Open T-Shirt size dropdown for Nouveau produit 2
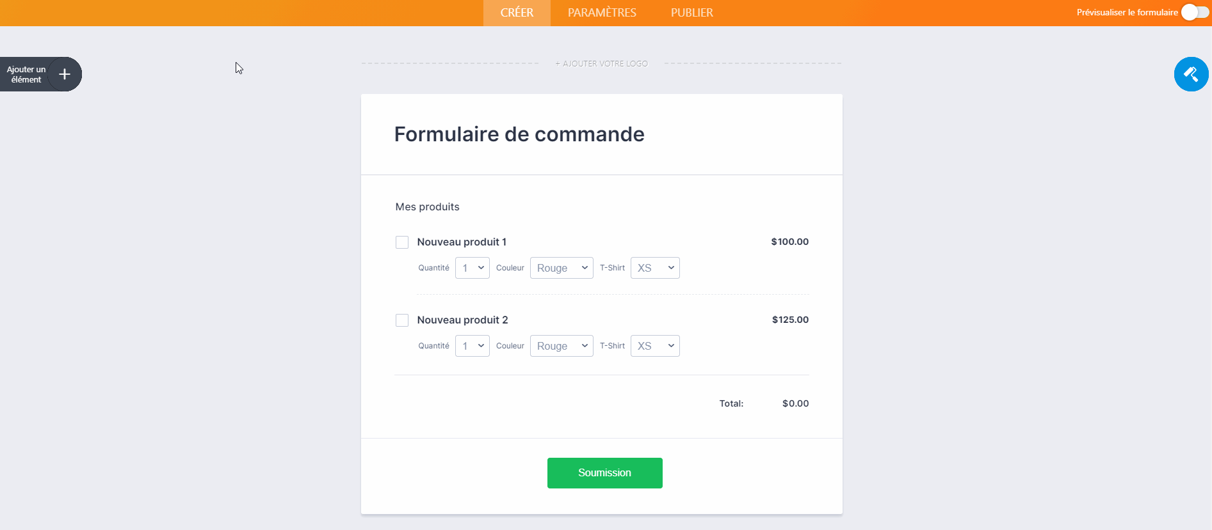Viewport: 1212px width, 530px height. point(655,346)
